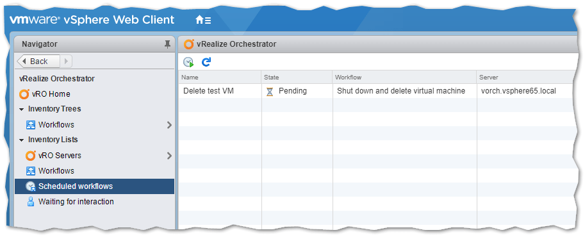This screenshot has width=585, height=237.
Task: Click the Waiting for interaction person icon
Action: [x=31, y=202]
